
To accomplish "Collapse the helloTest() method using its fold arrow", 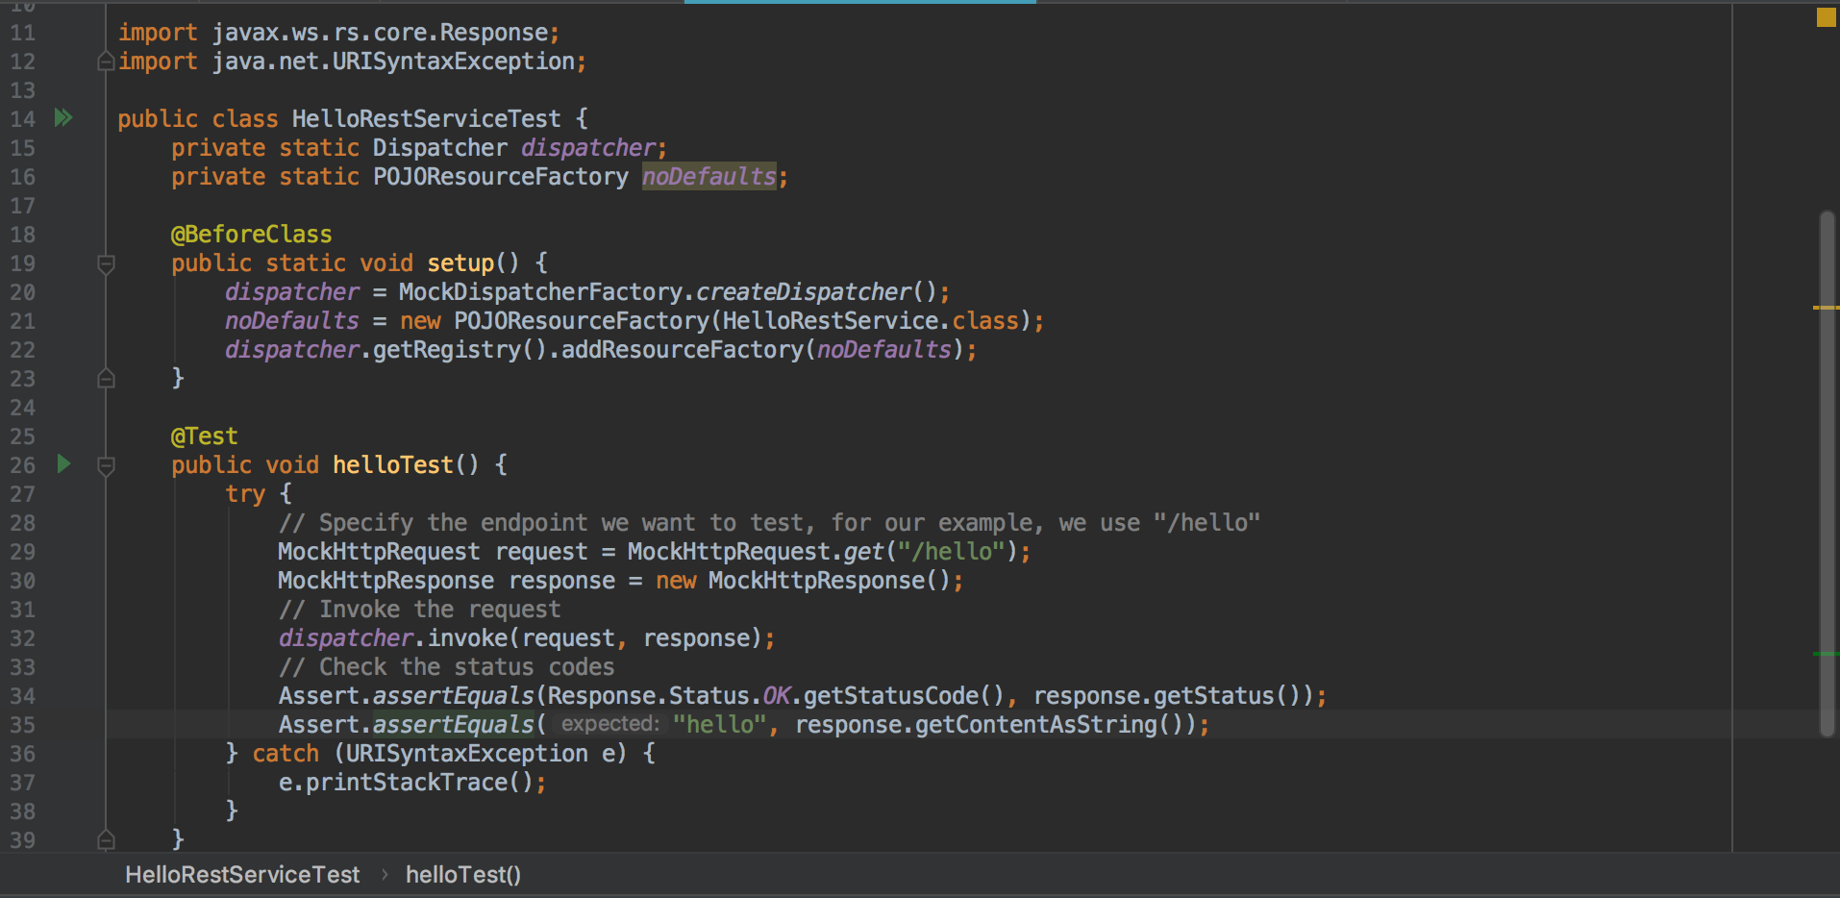I will pyautogui.click(x=106, y=464).
